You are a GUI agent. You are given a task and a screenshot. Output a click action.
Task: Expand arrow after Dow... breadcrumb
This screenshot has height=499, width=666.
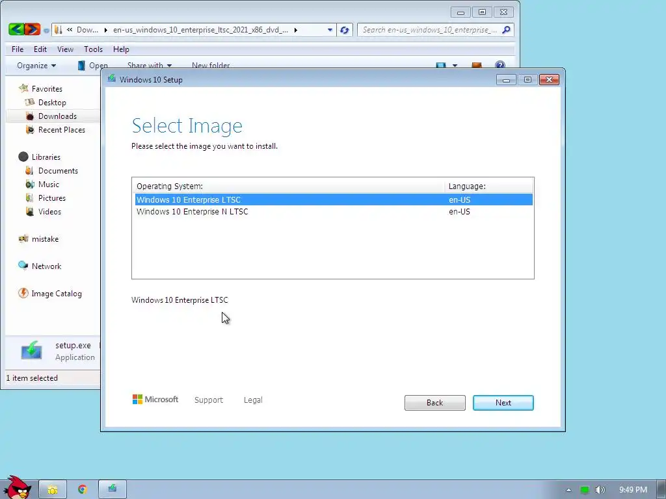point(106,30)
